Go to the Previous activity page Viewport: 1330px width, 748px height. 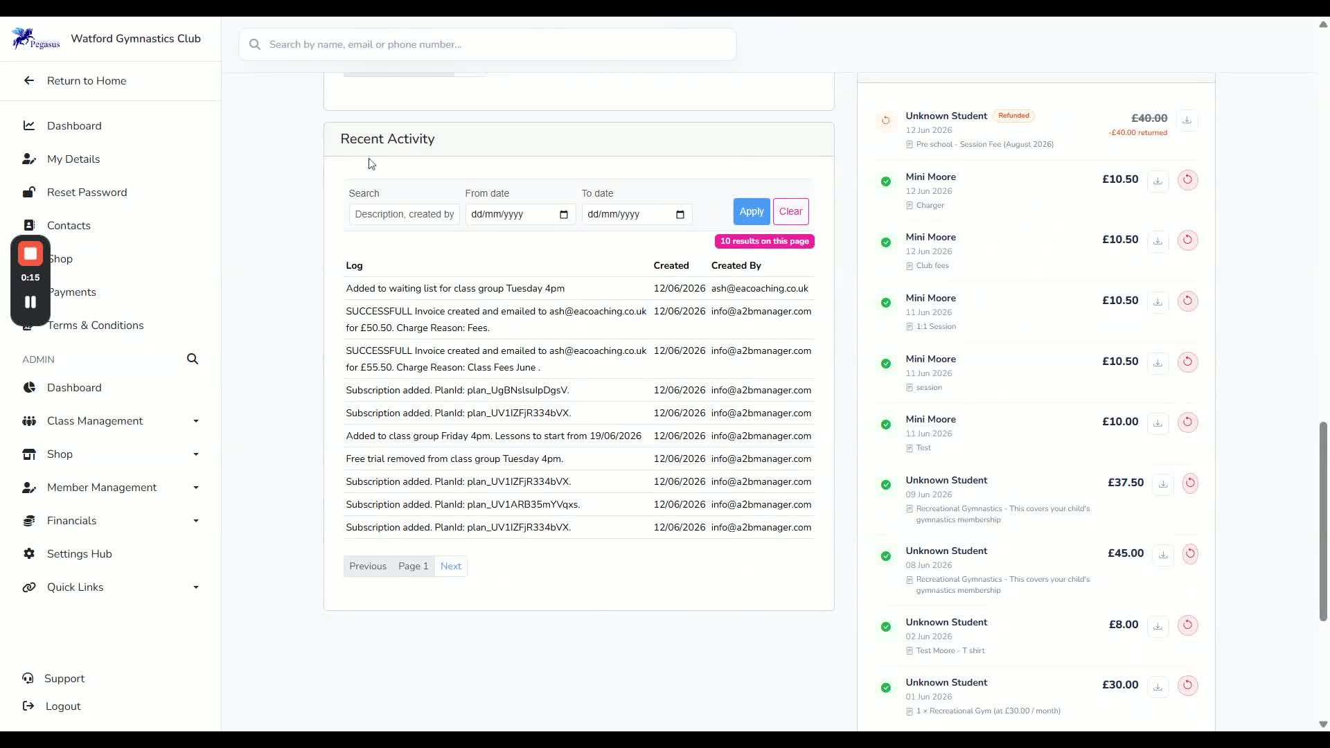tap(368, 567)
